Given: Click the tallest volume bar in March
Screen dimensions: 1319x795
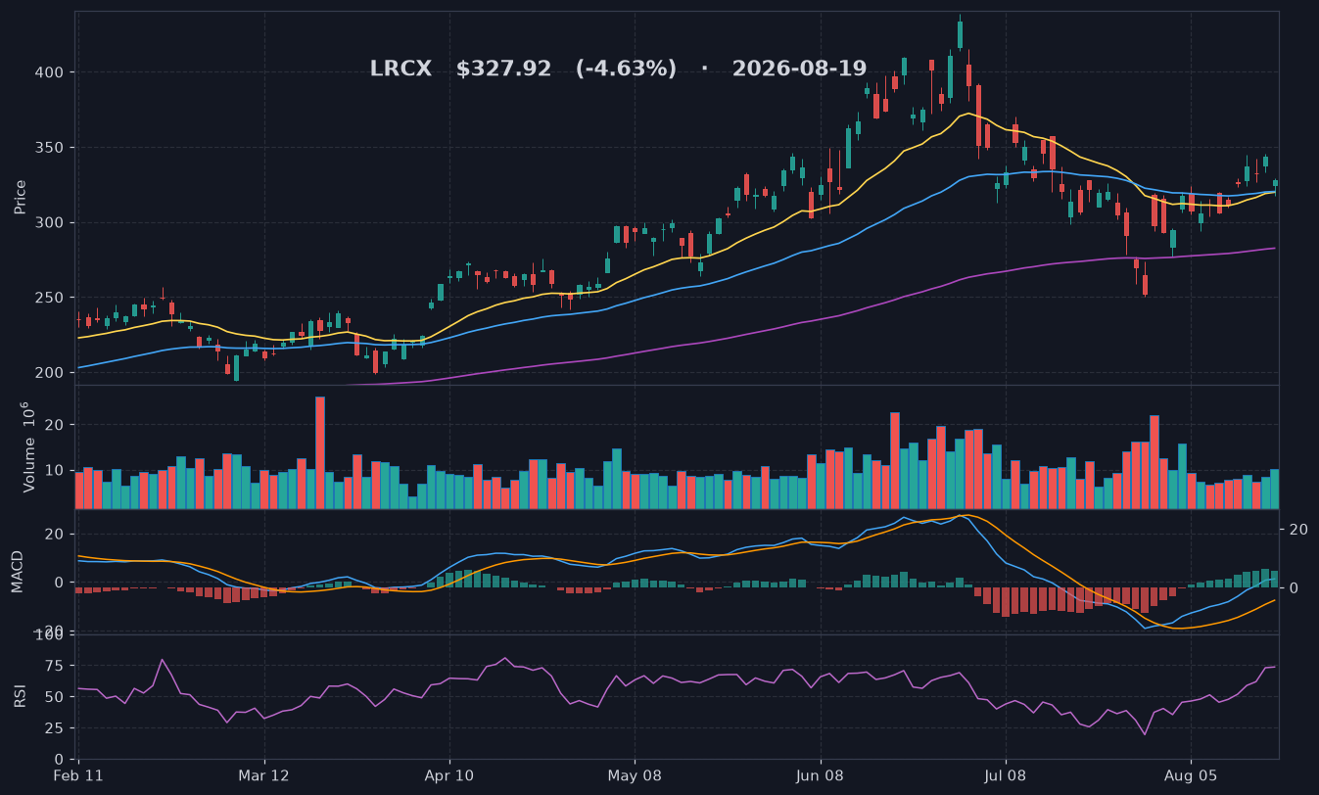Looking at the screenshot, I should pos(320,452).
